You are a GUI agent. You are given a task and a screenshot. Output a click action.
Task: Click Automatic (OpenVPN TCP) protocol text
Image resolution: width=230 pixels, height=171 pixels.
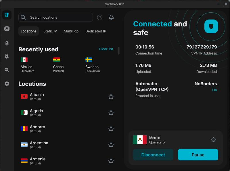coord(152,87)
